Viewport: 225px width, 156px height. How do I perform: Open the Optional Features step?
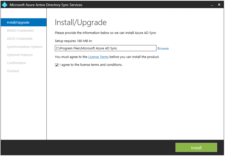pos(20,55)
